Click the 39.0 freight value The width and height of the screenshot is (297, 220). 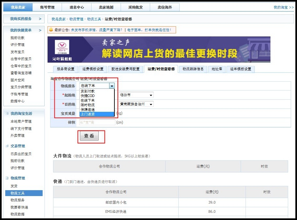(212, 202)
